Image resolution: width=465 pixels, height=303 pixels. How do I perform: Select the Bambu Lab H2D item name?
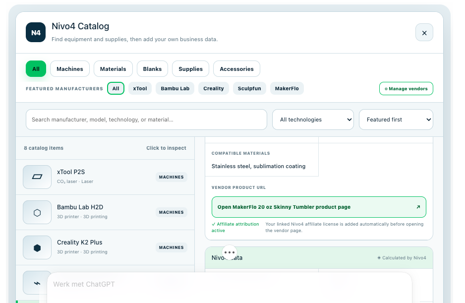pos(80,207)
